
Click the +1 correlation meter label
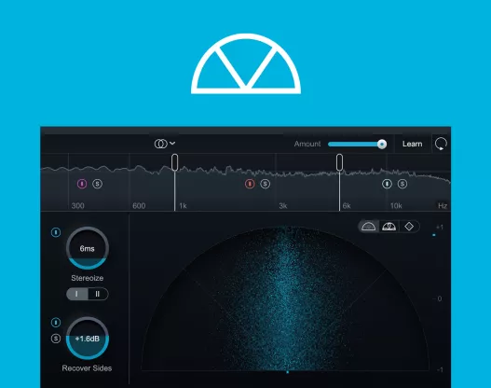click(440, 228)
